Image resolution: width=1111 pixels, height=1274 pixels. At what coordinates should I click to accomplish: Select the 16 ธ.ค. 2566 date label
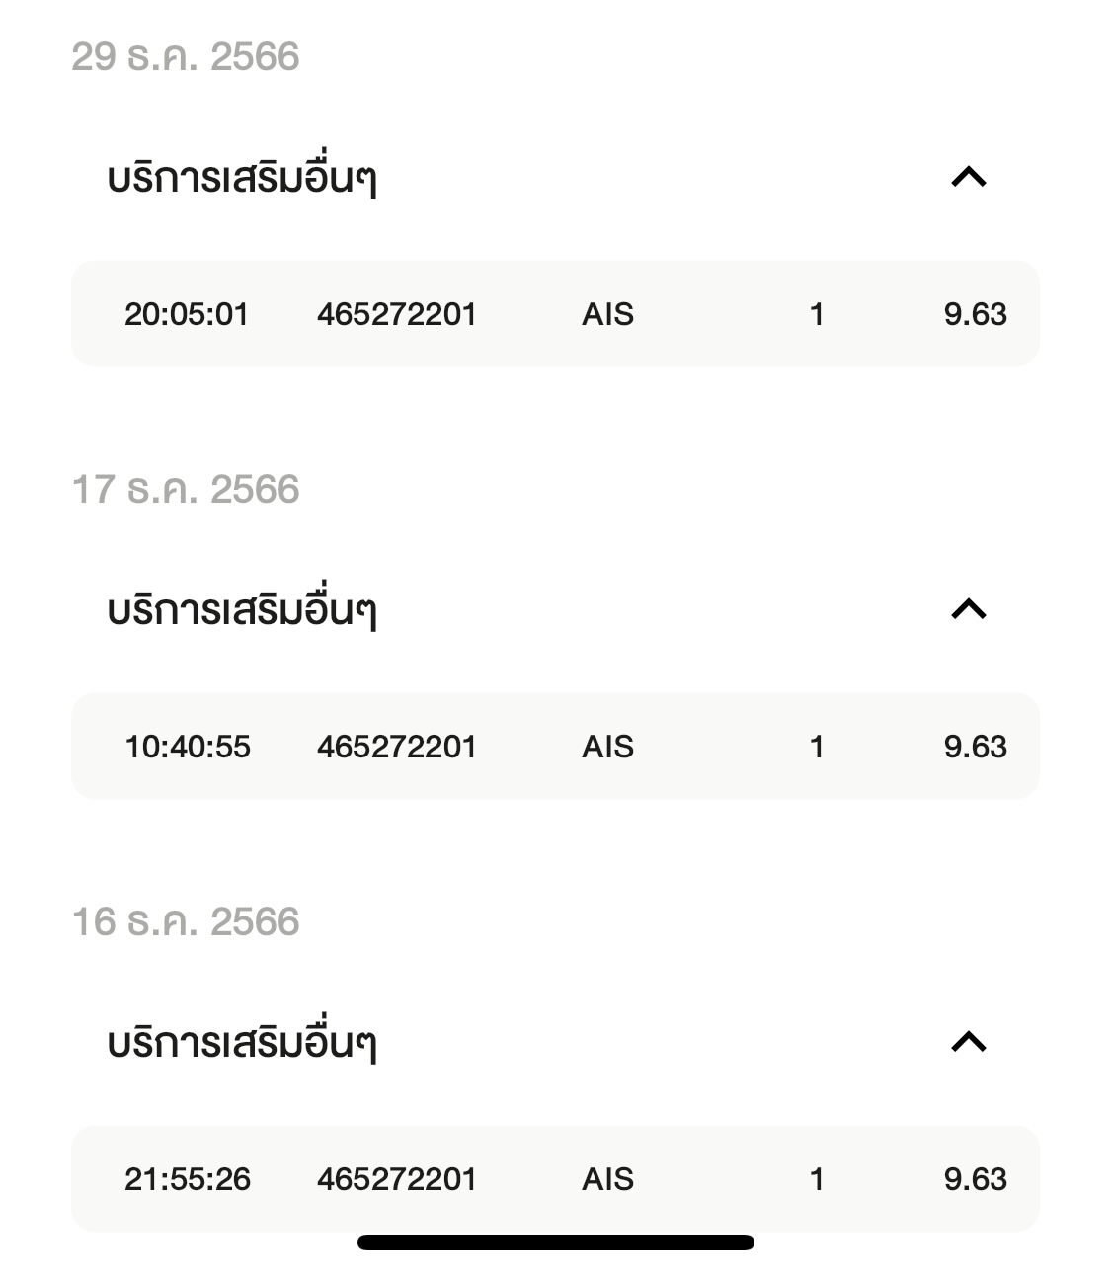point(186,922)
